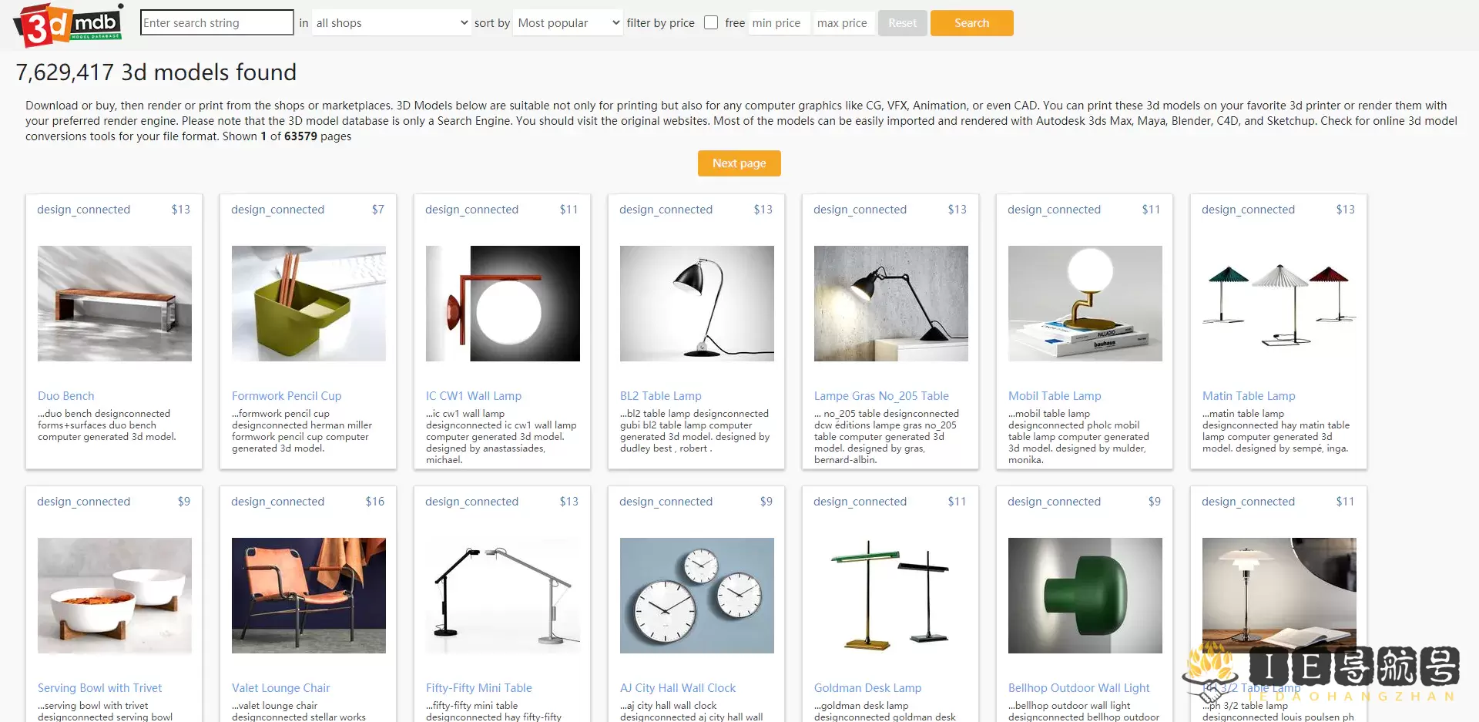Go to Next page
The height and width of the screenshot is (722, 1479).
pos(739,163)
